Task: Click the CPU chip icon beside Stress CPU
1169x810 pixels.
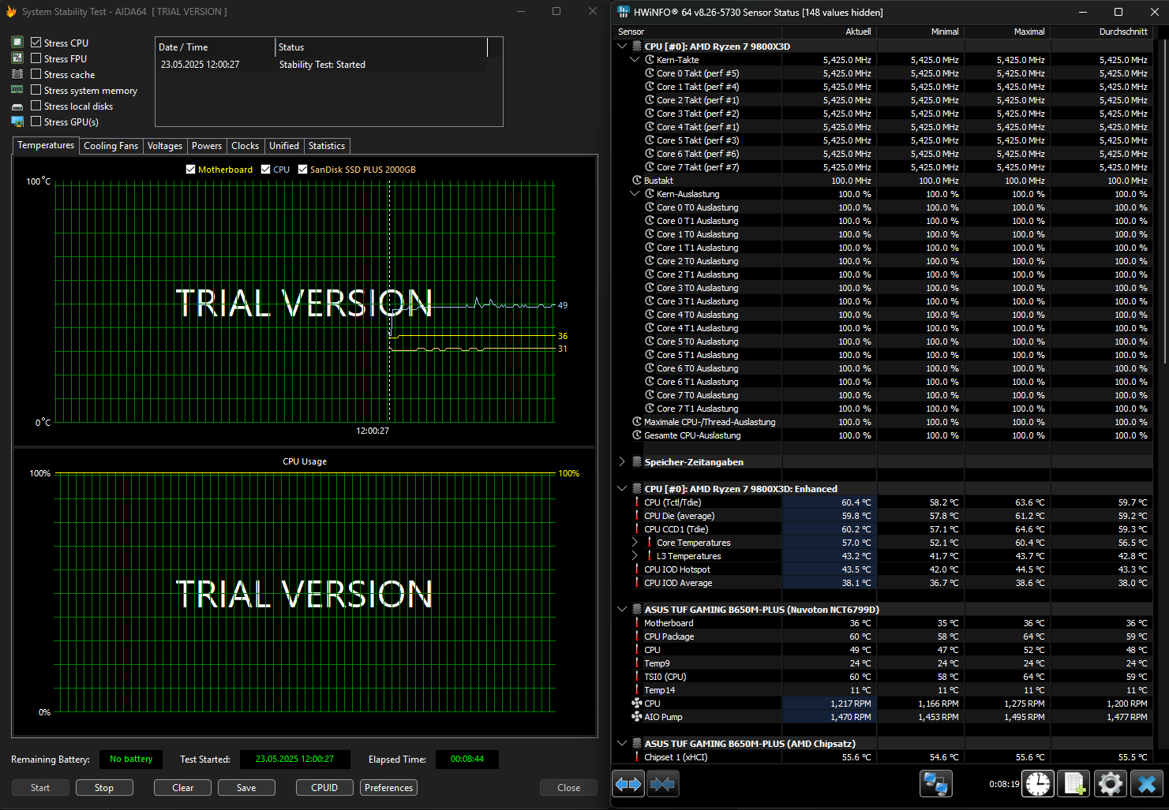Action: (x=17, y=43)
